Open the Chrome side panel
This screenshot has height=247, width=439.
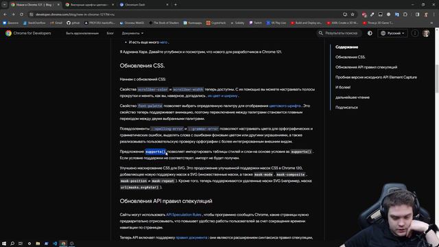click(x=417, y=14)
